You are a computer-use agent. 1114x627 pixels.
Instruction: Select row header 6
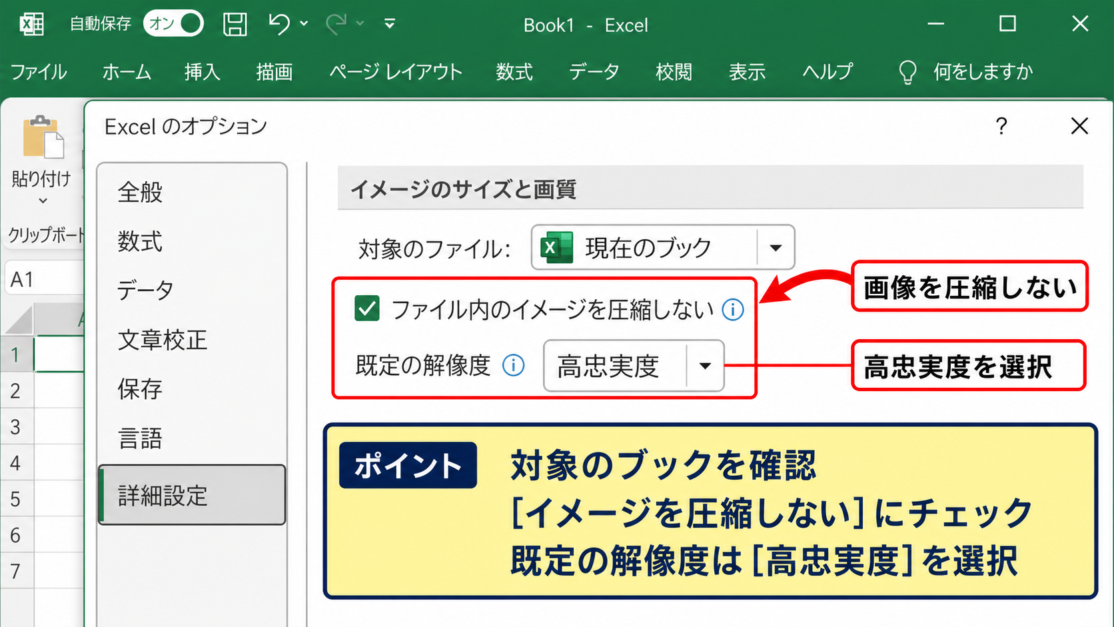pyautogui.click(x=16, y=534)
